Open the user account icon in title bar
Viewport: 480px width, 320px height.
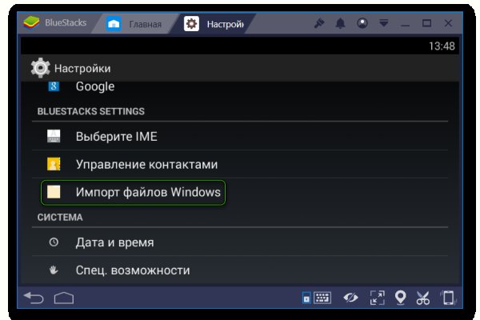click(362, 23)
